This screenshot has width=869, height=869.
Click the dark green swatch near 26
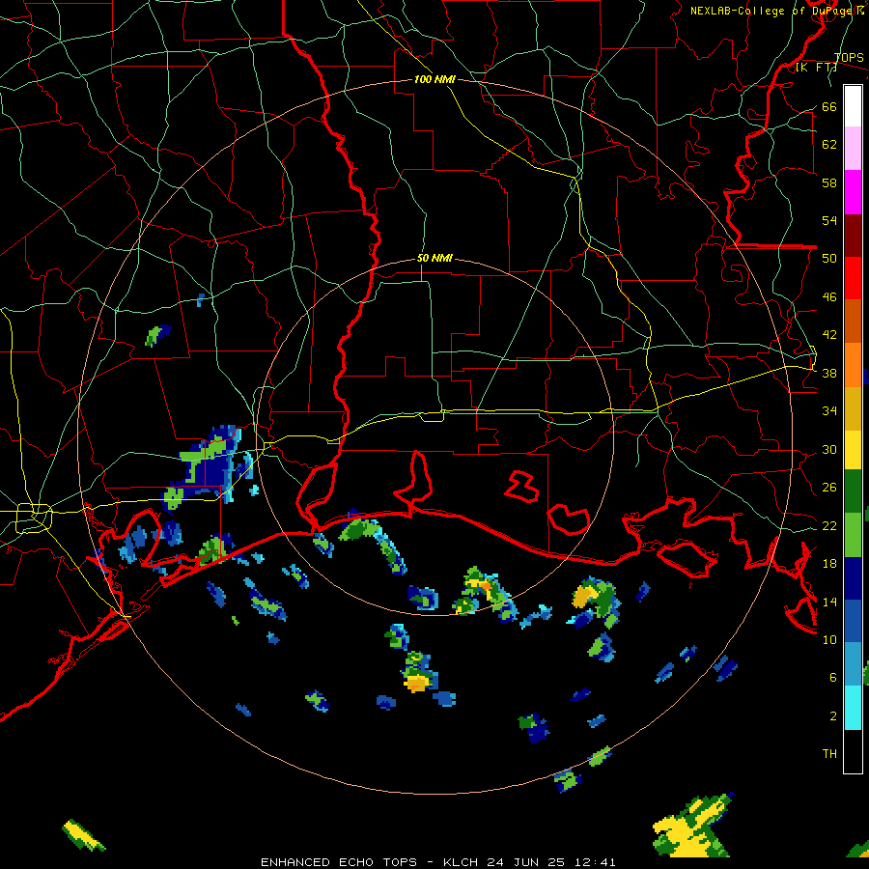[x=853, y=491]
